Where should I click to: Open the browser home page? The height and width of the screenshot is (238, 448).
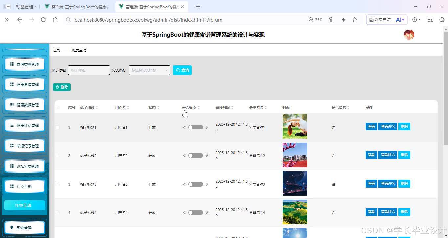point(55,20)
